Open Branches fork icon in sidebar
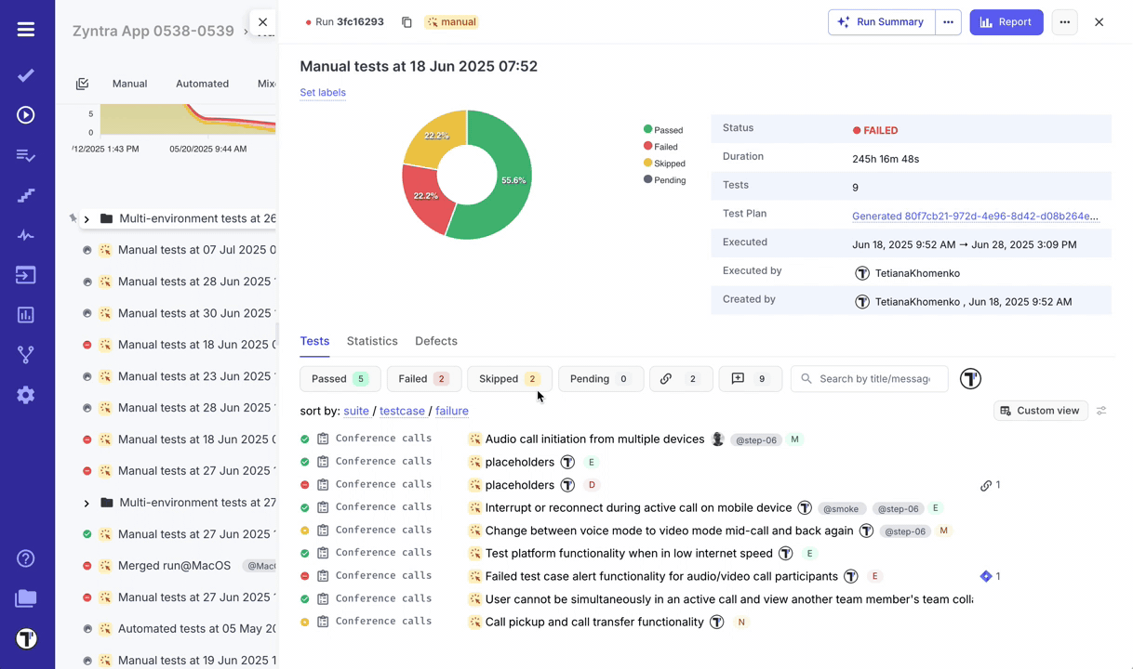The image size is (1133, 669). pos(26,355)
